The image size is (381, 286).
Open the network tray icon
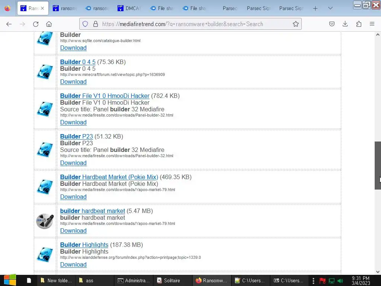click(332, 281)
